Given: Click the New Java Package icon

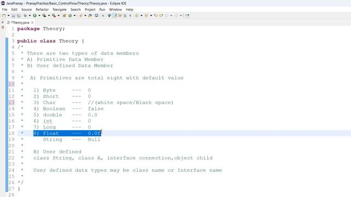Looking at the screenshot, I should (64, 16).
